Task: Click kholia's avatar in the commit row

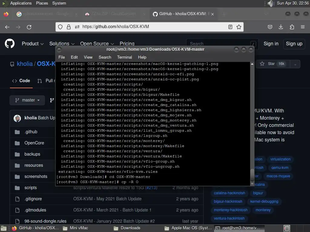Action: click(x=17, y=118)
